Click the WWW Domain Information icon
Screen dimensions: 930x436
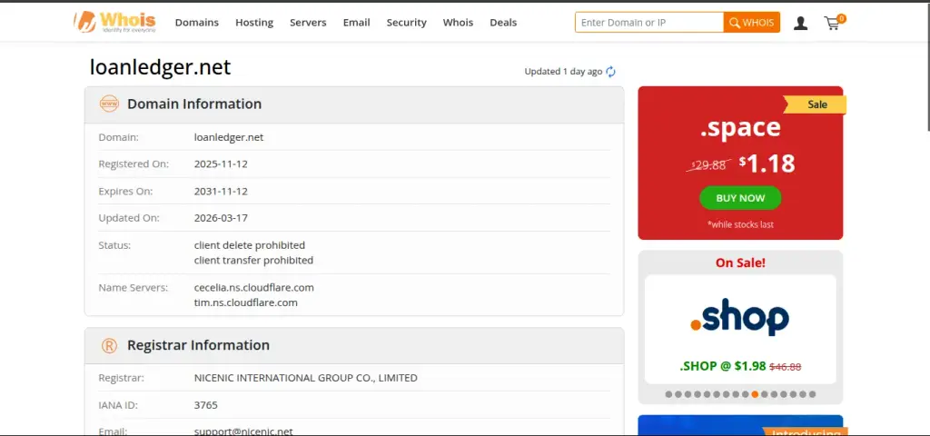point(109,104)
